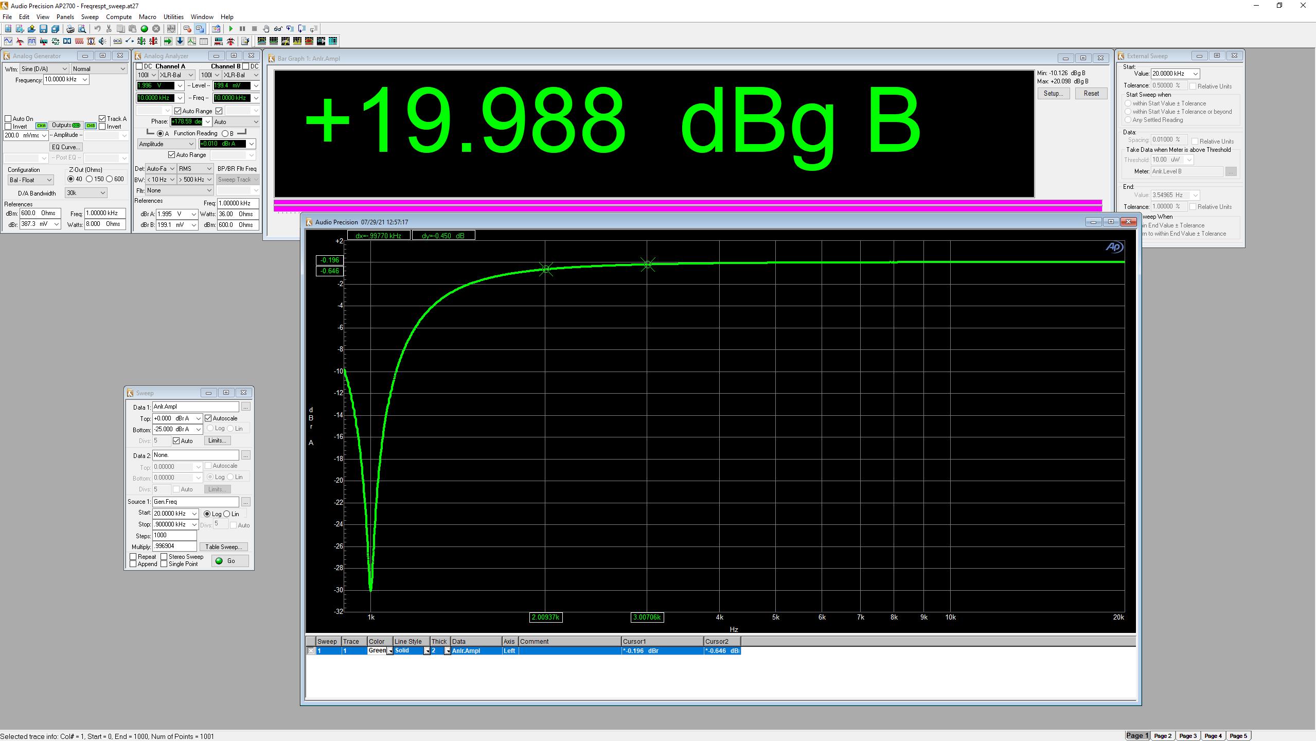Click the green Go sweep toolbar button
The image size is (1316, 741).
tap(145, 29)
